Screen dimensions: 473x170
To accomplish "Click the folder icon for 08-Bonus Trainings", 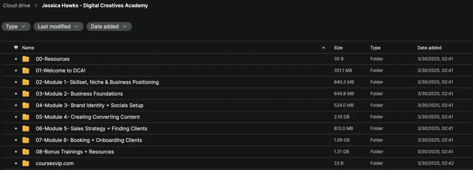I will (x=26, y=152).
